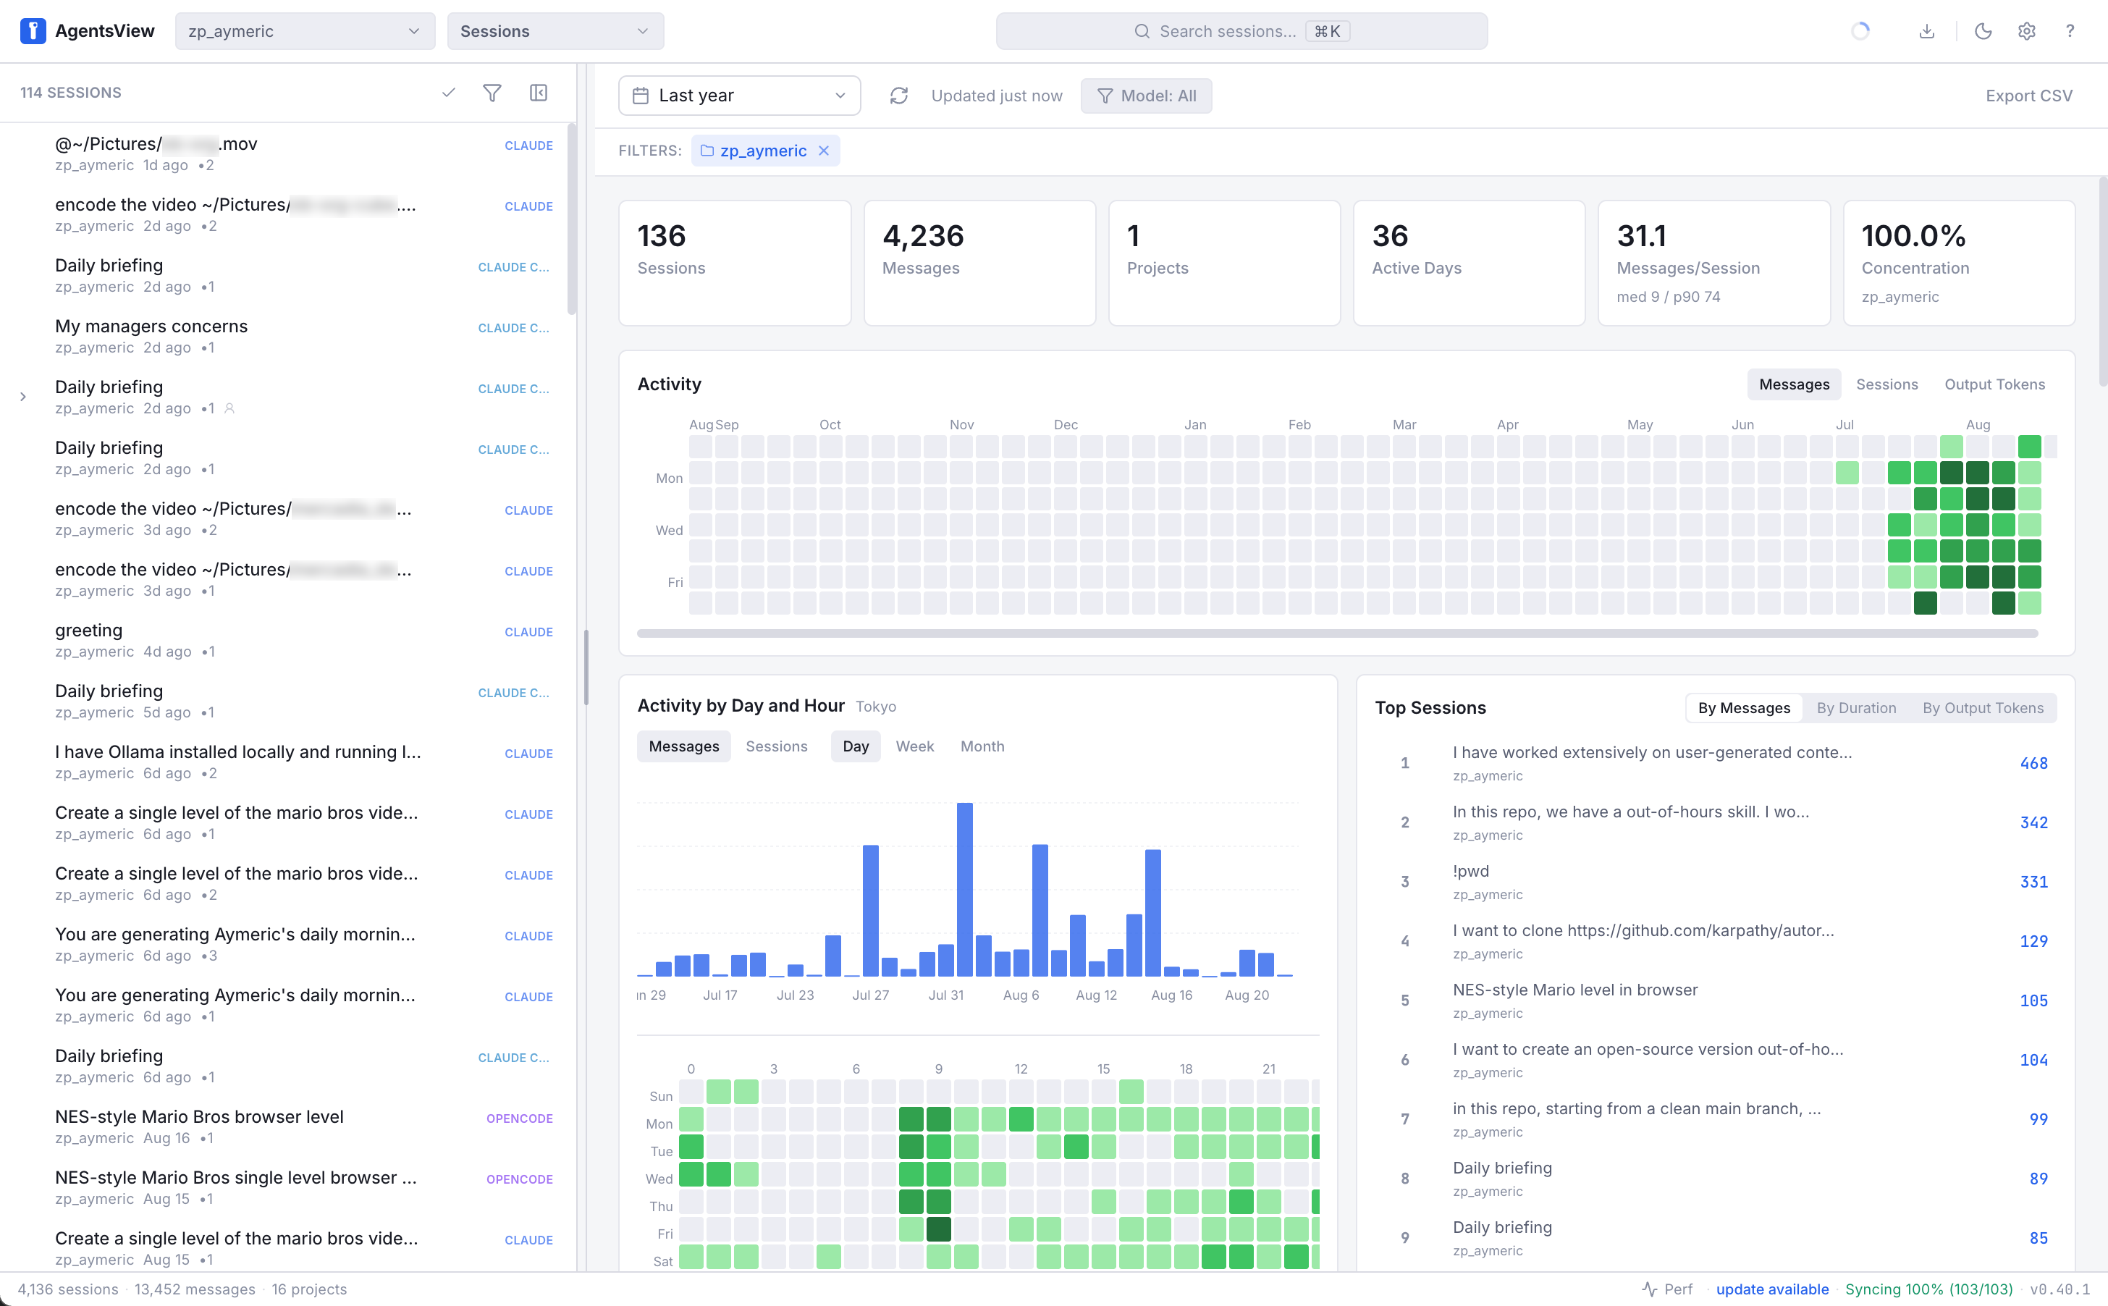2108x1306 pixels.
Task: Click the Activity heatmap horizontal scrollbar
Action: pos(1338,633)
